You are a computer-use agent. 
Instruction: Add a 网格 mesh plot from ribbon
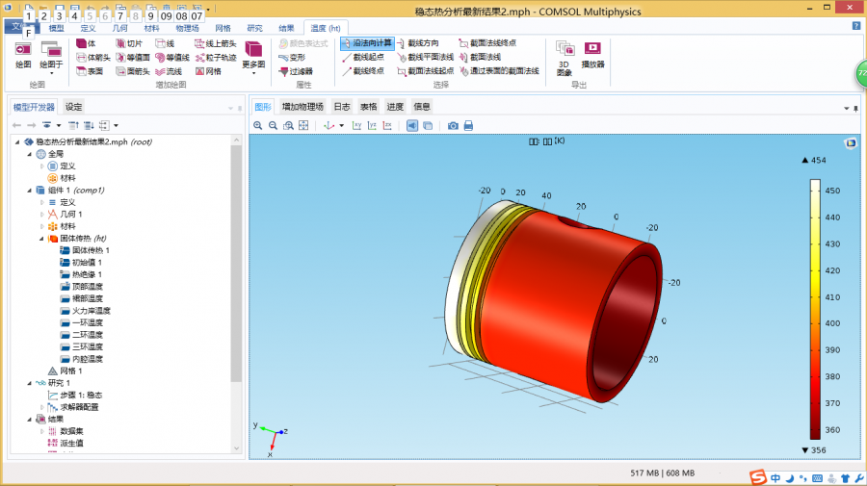pos(208,71)
